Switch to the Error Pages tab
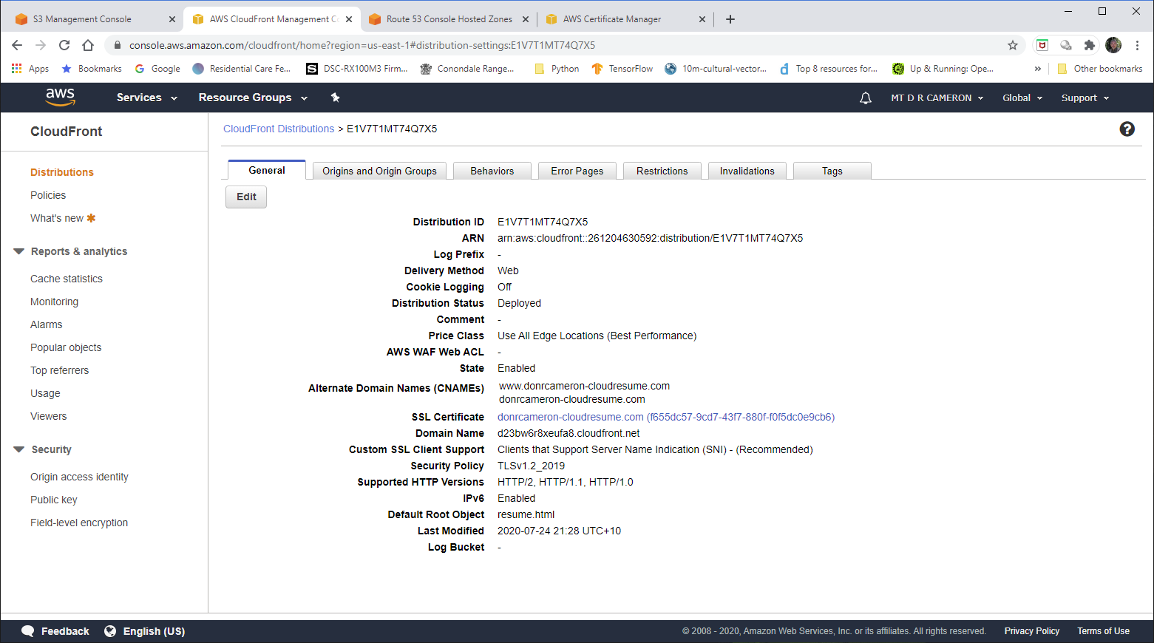Screen dimensions: 1154x643 point(577,171)
